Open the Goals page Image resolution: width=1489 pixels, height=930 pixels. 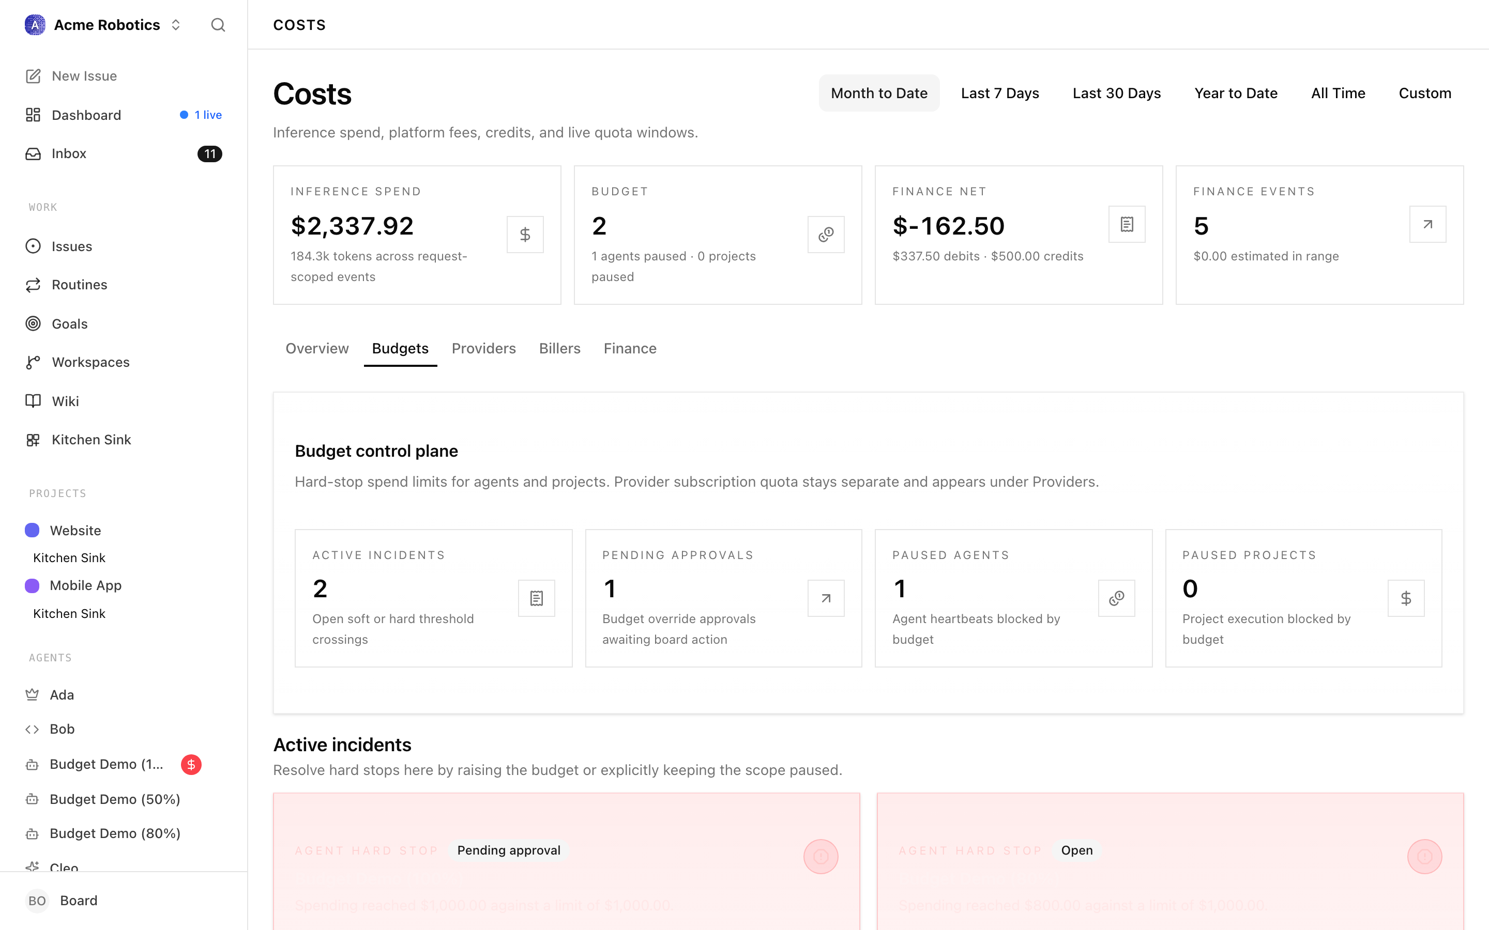click(124, 323)
